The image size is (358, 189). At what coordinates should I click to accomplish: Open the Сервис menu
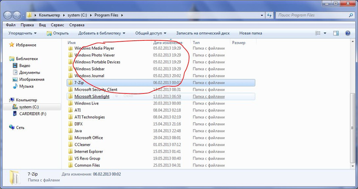[57, 25]
